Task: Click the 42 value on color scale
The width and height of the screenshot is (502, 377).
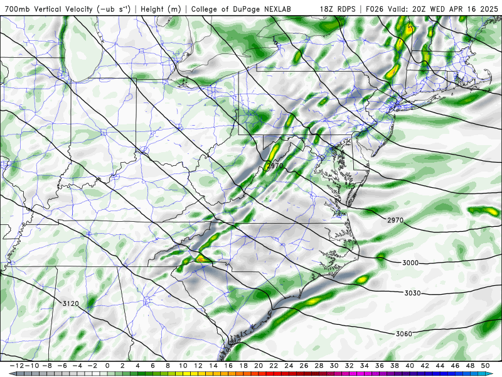Action: coord(425,366)
